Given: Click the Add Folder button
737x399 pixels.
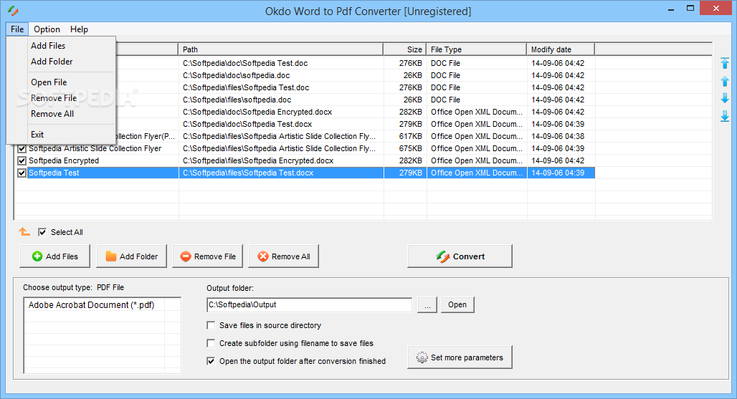Looking at the screenshot, I should point(131,256).
